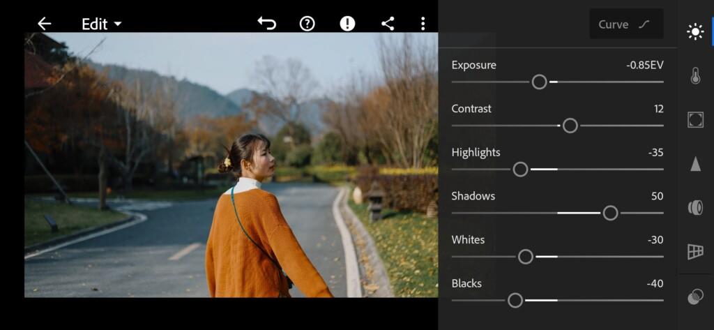
Task: Open the Geometry grid panel
Action: click(x=695, y=252)
